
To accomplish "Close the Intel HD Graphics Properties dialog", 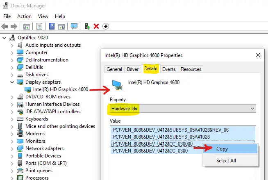I will pyautogui.click(x=258, y=55).
